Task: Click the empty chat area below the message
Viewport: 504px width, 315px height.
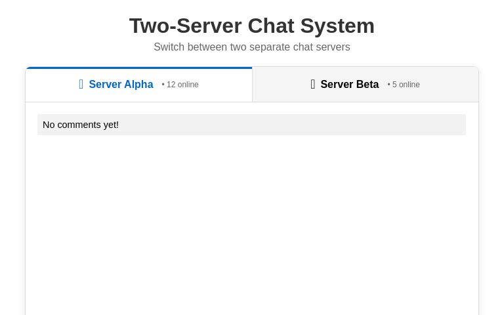Action: click(x=252, y=223)
